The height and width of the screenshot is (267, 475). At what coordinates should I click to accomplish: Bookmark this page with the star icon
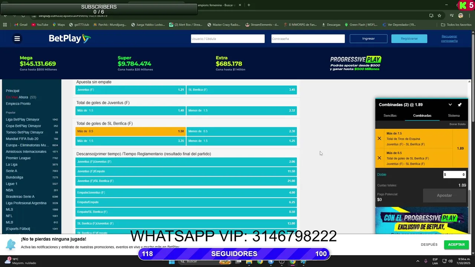pos(439,16)
